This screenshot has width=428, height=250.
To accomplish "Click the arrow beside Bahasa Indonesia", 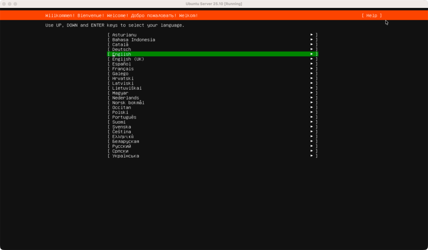I will point(312,40).
